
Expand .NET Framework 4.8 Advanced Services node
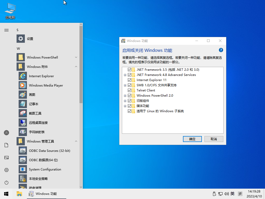click(125, 75)
